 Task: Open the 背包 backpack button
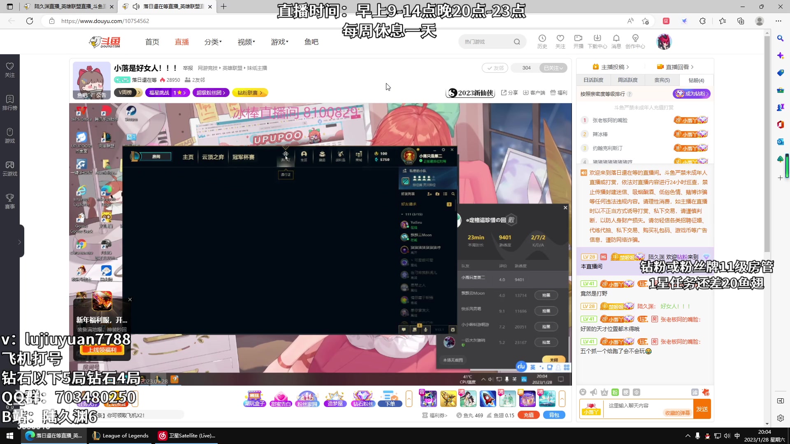(x=554, y=415)
